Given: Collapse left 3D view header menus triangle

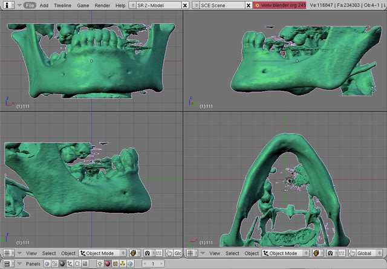Looking at the screenshot, I should [19, 253].
